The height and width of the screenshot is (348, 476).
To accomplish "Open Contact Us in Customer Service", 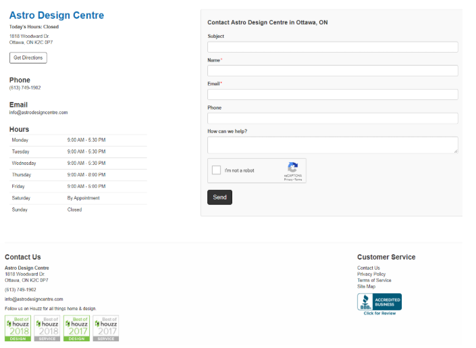I will (x=369, y=268).
